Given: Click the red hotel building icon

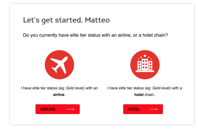Looking at the screenshot, I should [x=145, y=64].
